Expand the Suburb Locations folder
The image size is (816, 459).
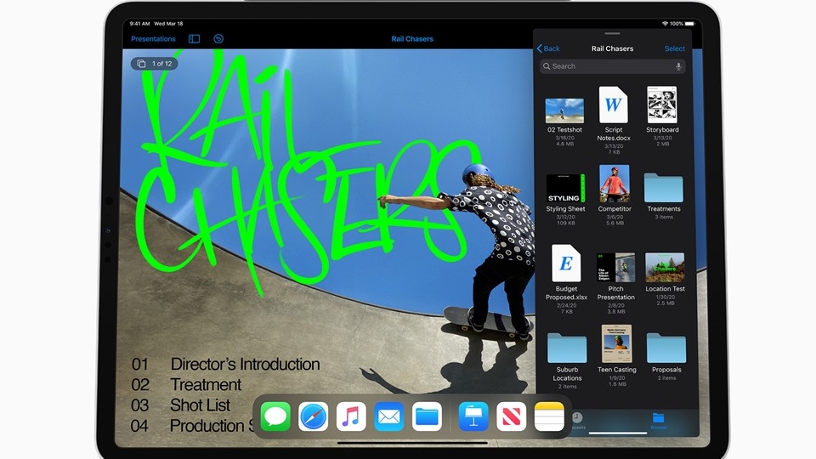click(567, 347)
